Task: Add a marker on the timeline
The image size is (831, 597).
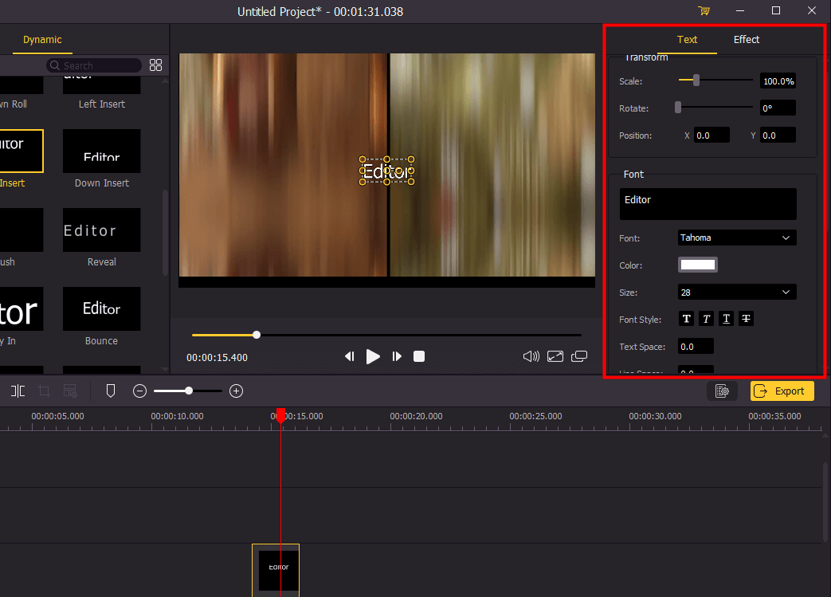Action: tap(111, 391)
